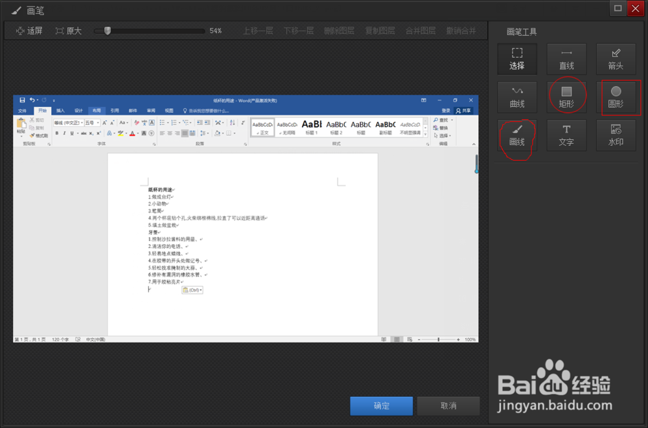Select the 正文 style in Word gallery

coord(262,128)
